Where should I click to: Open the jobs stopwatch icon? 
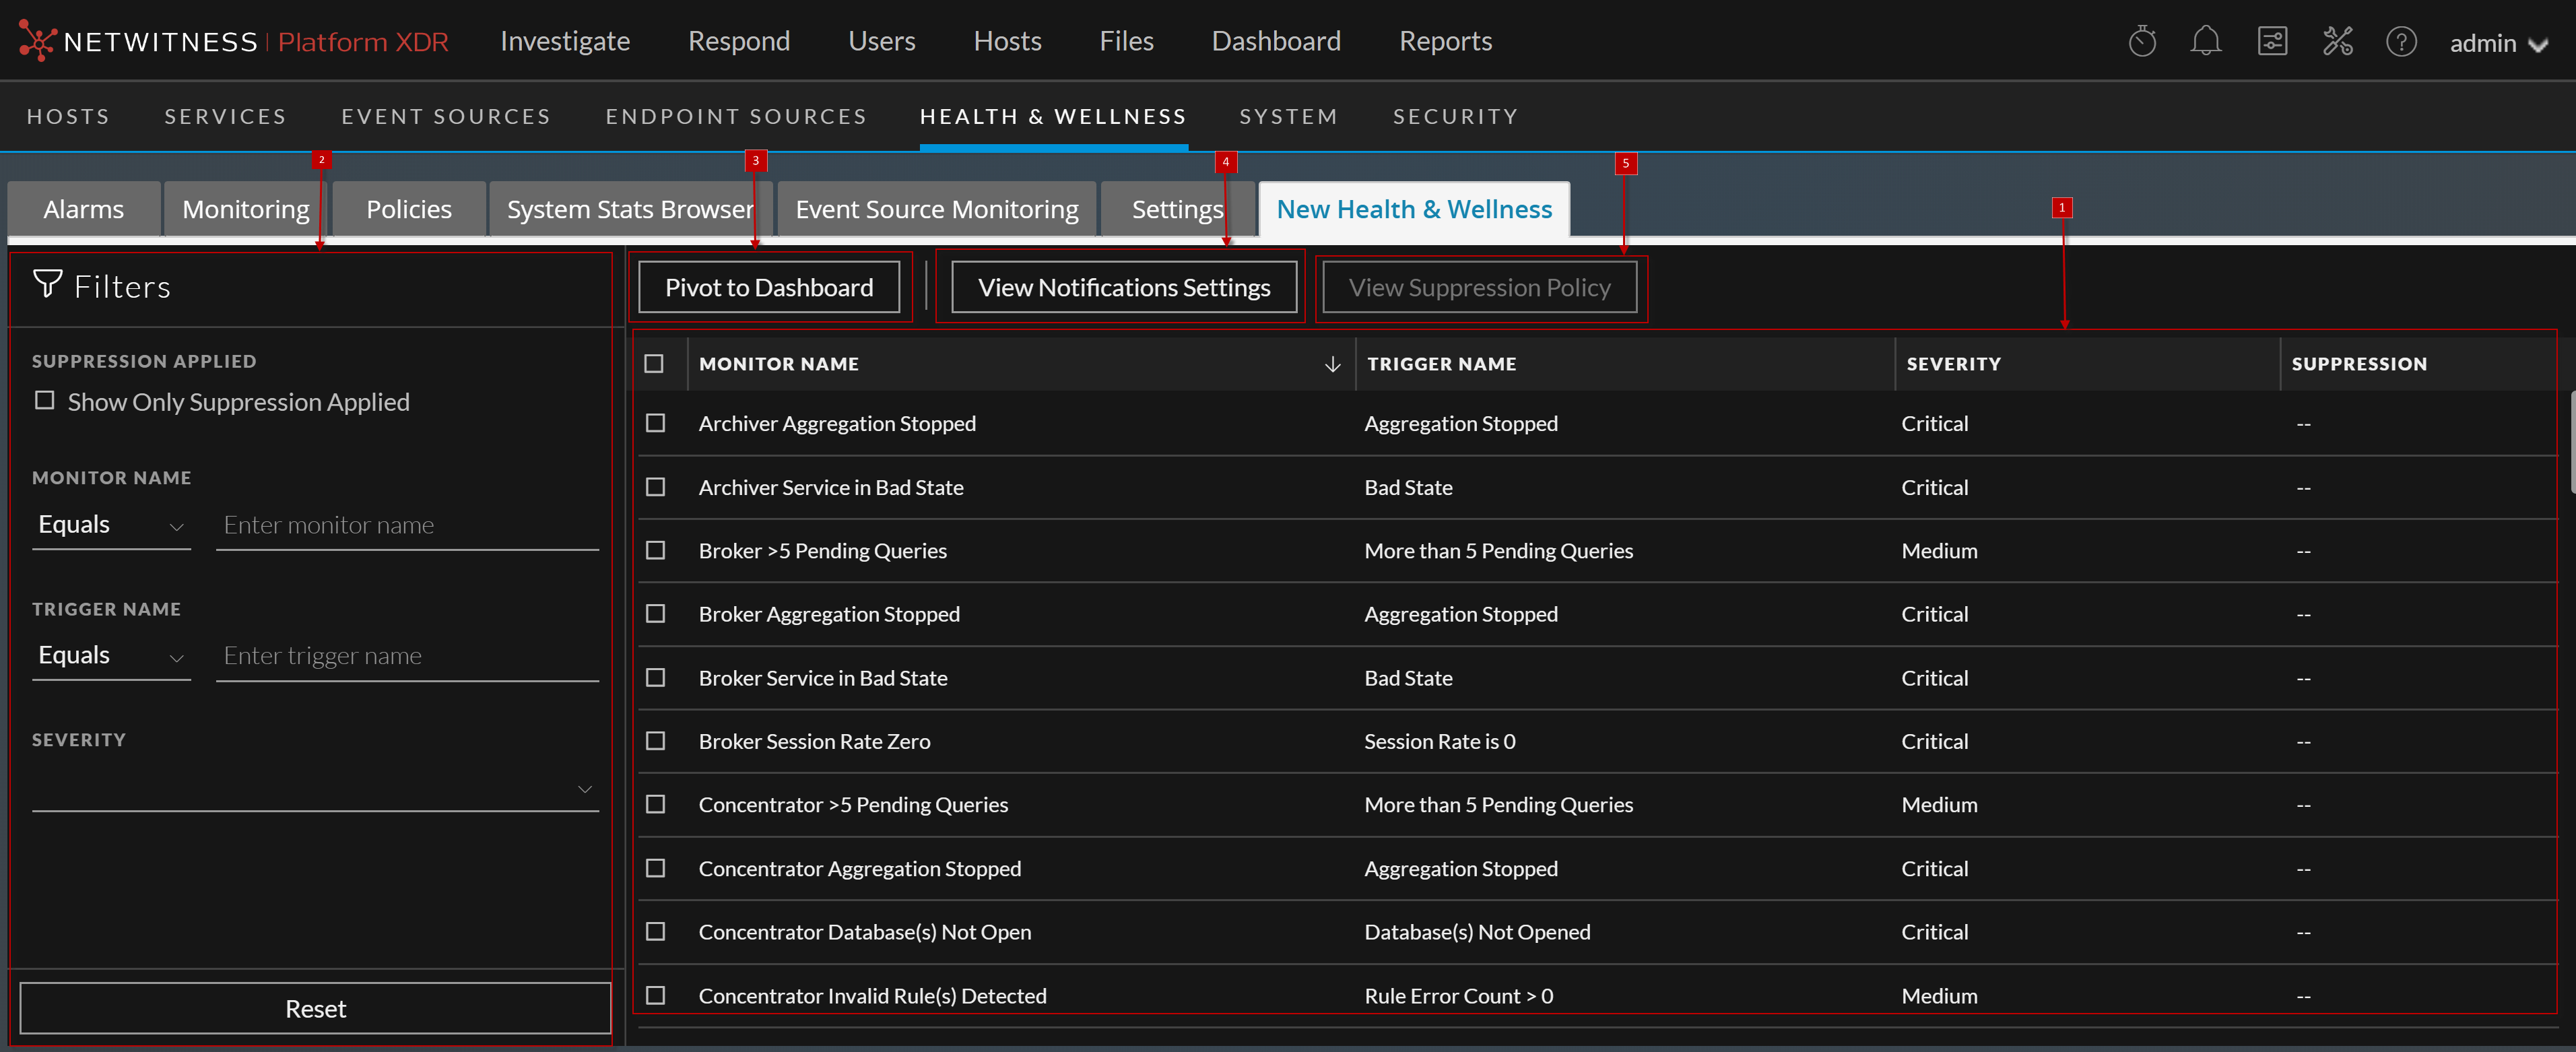point(2142,42)
